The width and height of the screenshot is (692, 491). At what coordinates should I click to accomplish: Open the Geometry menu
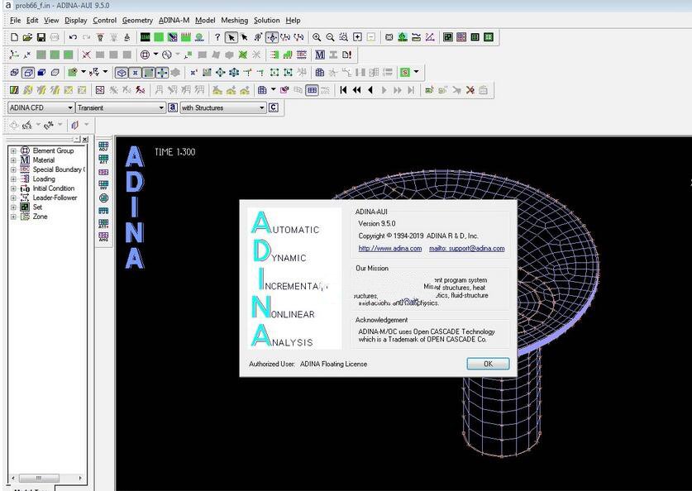137,21
